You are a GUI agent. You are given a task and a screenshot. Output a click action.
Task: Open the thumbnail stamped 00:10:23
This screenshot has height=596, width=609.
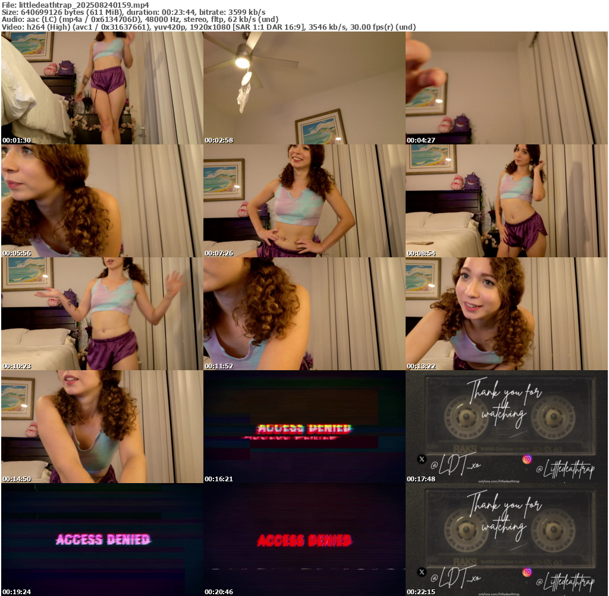tap(102, 314)
